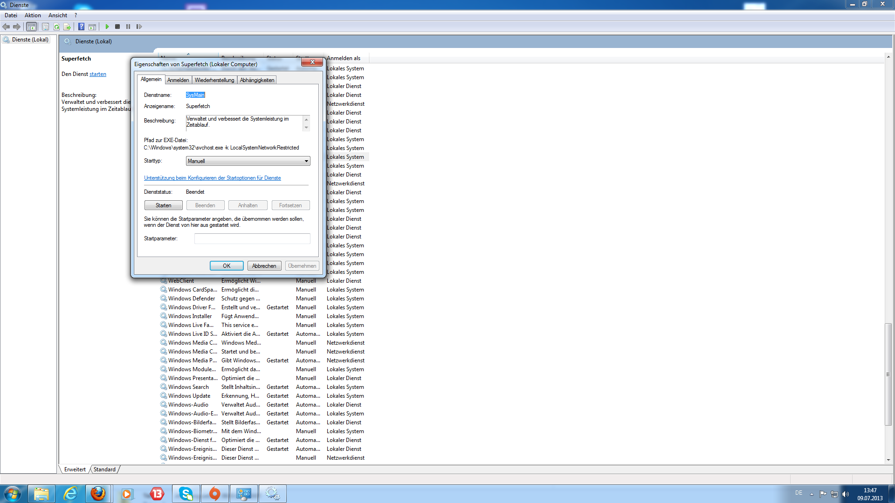Open the startup options support link

[213, 178]
